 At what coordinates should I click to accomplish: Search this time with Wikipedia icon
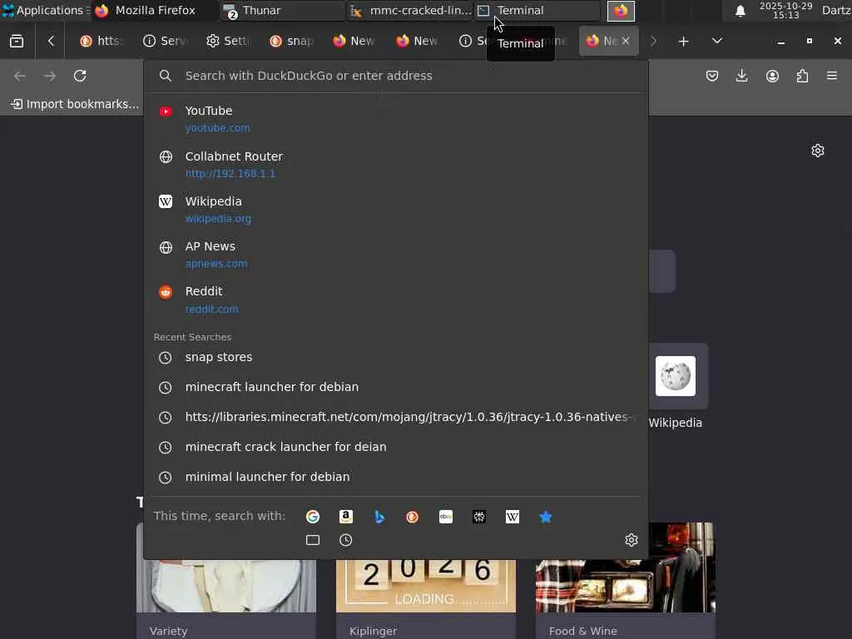tap(513, 517)
